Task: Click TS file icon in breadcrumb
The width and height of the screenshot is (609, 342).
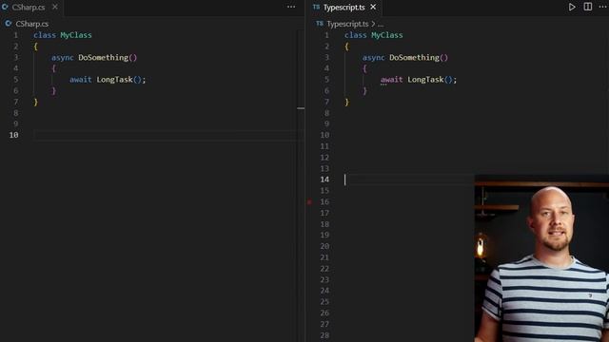Action: (320, 24)
